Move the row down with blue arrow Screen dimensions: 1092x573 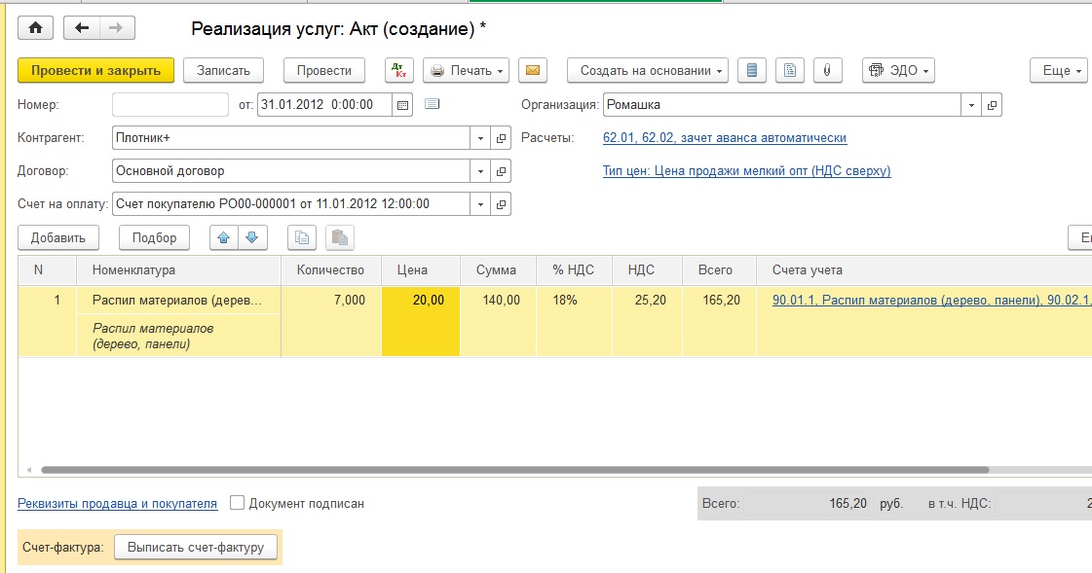click(250, 237)
